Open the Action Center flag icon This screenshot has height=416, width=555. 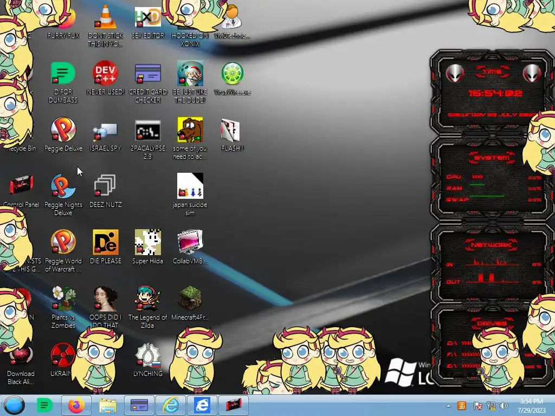[x=478, y=406]
